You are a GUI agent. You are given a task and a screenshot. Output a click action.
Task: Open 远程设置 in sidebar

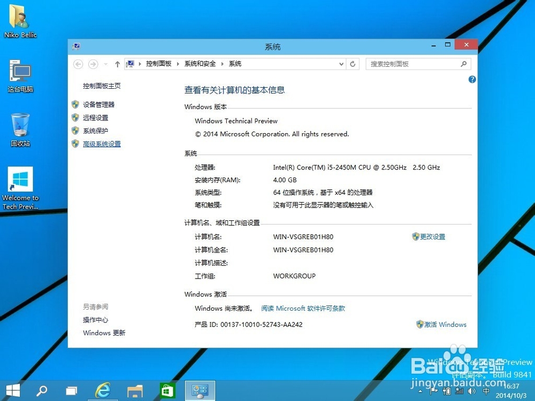(96, 118)
